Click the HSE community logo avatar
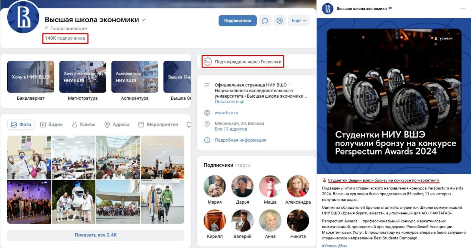 [x=23, y=17]
